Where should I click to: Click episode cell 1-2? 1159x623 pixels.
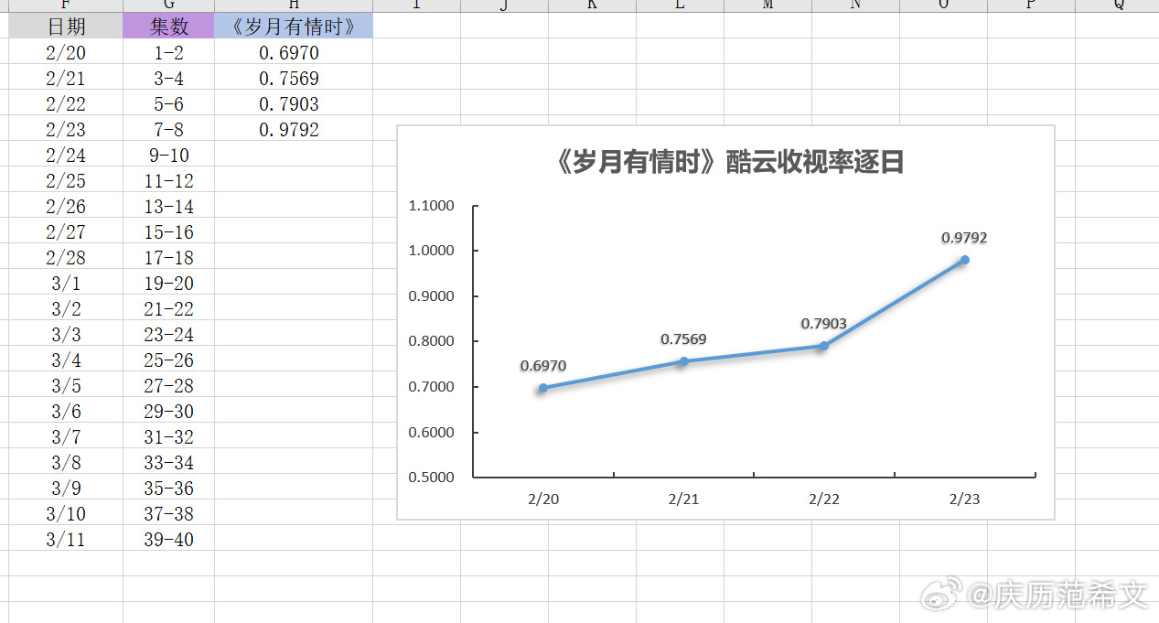[x=169, y=52]
